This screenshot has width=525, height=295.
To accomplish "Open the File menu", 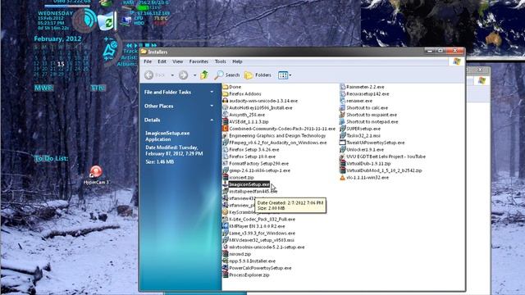I will (x=148, y=61).
